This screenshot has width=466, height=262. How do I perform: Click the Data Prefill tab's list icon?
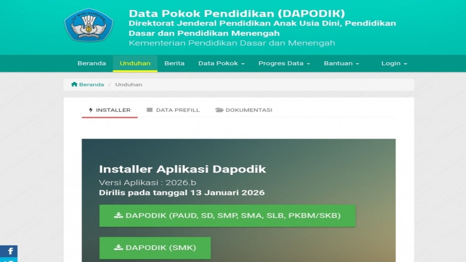pos(150,110)
